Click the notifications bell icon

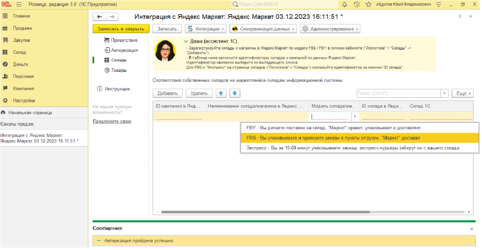click(x=345, y=4)
